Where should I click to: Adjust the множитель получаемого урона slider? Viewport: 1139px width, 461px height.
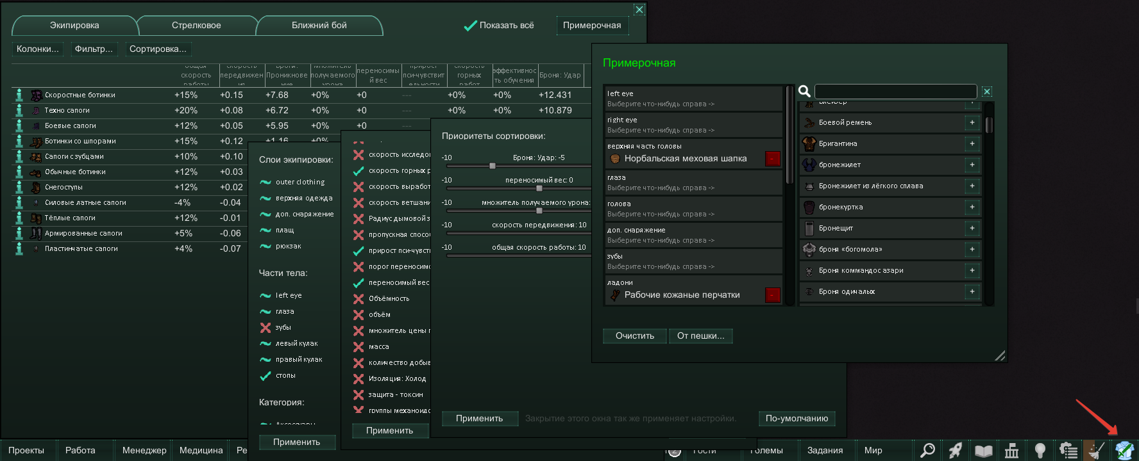[x=539, y=211]
